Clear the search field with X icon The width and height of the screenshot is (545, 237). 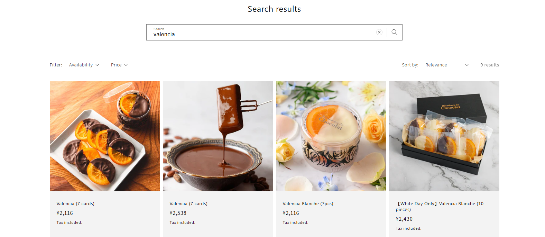tap(379, 32)
